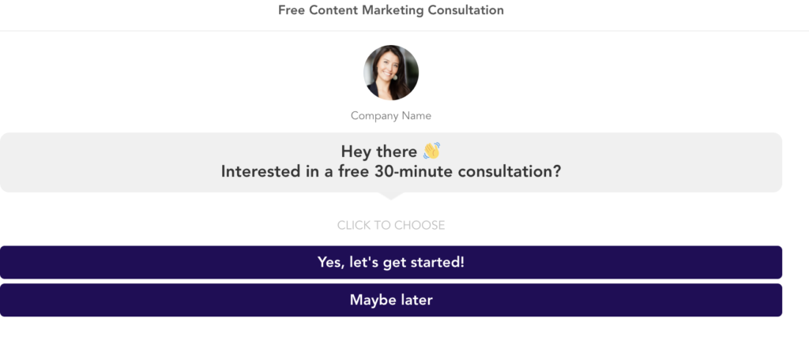The width and height of the screenshot is (809, 348).
Task: Click the waving hand emoji
Action: [x=431, y=151]
